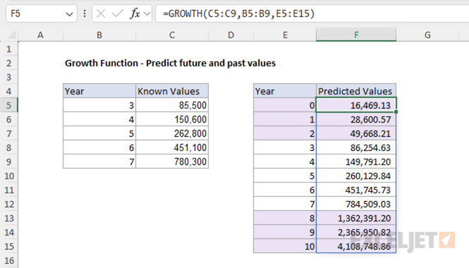Select the cell containing 784,509.03
Screen dimensions: 469x268
[x=356, y=204]
